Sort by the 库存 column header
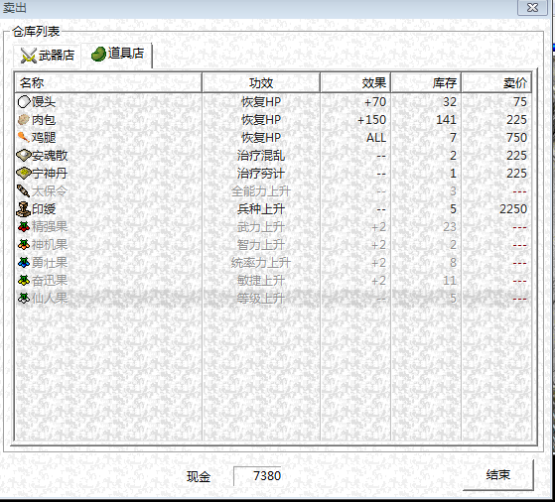555x502 pixels. point(426,82)
